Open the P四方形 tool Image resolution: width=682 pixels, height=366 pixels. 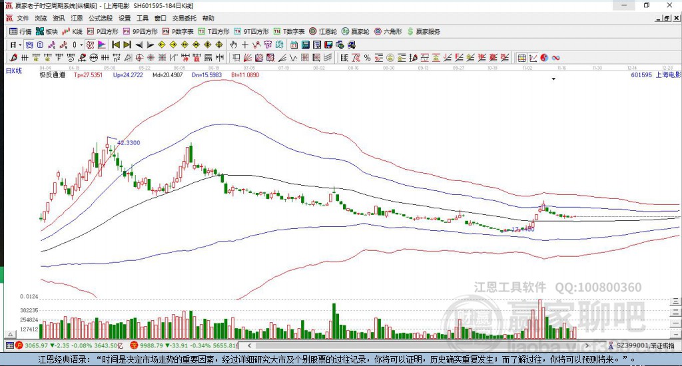[x=103, y=31]
